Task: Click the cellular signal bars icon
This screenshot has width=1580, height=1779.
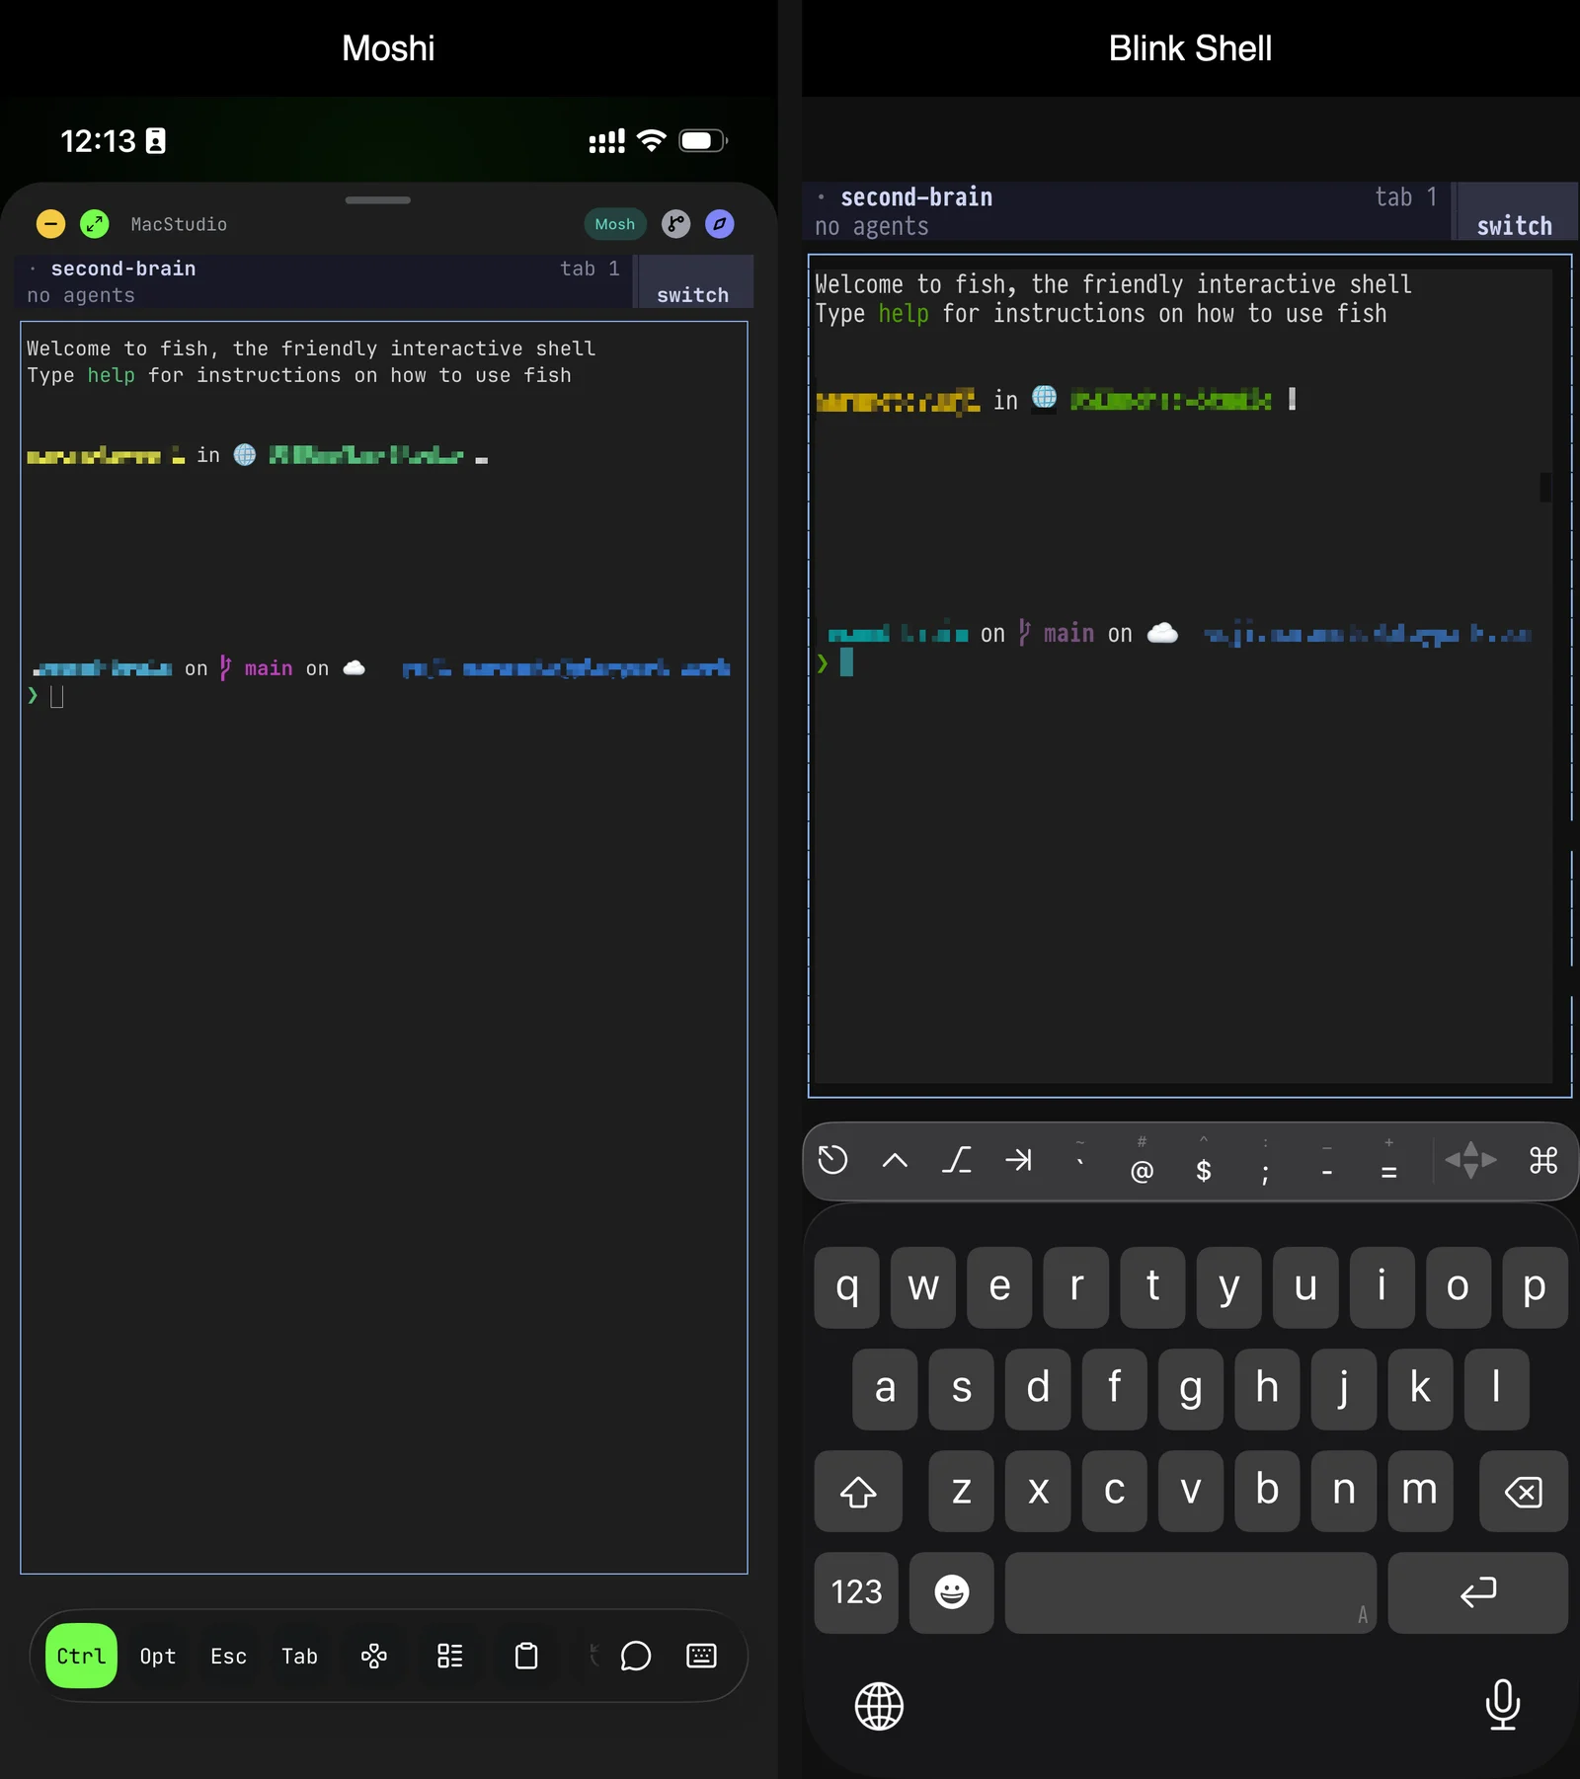Action: 606,140
